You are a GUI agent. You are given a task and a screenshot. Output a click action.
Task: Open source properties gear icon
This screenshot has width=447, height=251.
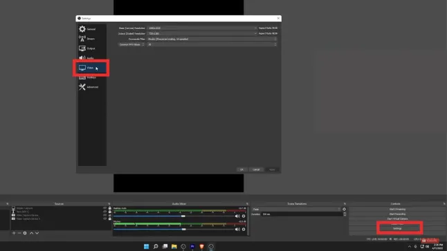[25, 233]
